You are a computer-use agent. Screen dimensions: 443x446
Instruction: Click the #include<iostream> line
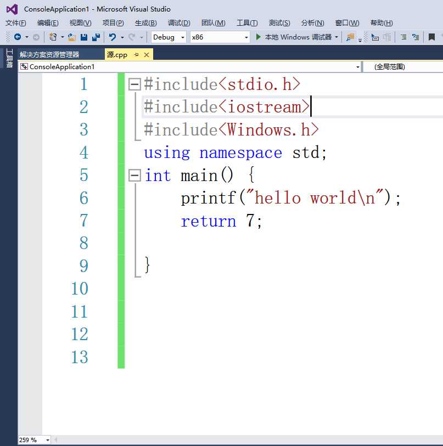pos(227,107)
